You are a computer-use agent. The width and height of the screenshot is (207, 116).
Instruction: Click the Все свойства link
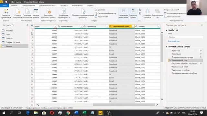click(173, 41)
